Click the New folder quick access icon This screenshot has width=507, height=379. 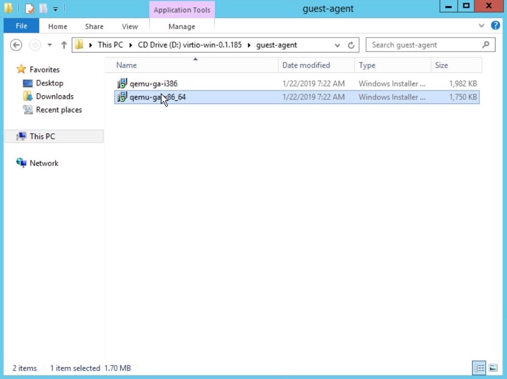pos(43,8)
